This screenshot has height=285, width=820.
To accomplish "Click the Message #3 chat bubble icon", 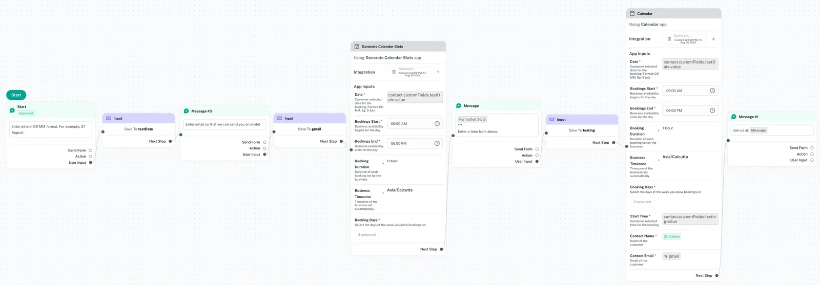I will click(x=187, y=111).
